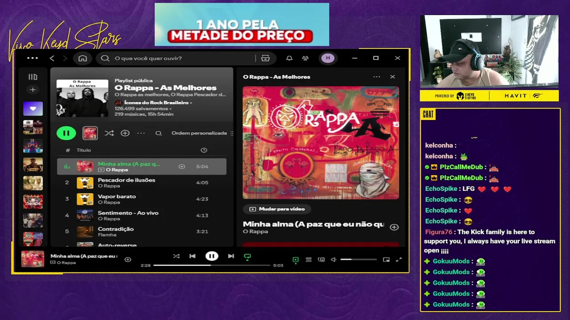Open more options for the playlist
The image size is (570, 320).
141,133
